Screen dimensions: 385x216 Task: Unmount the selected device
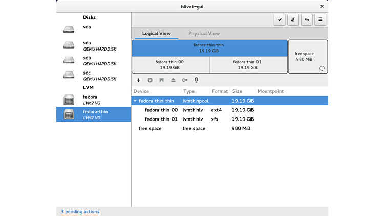173,80
